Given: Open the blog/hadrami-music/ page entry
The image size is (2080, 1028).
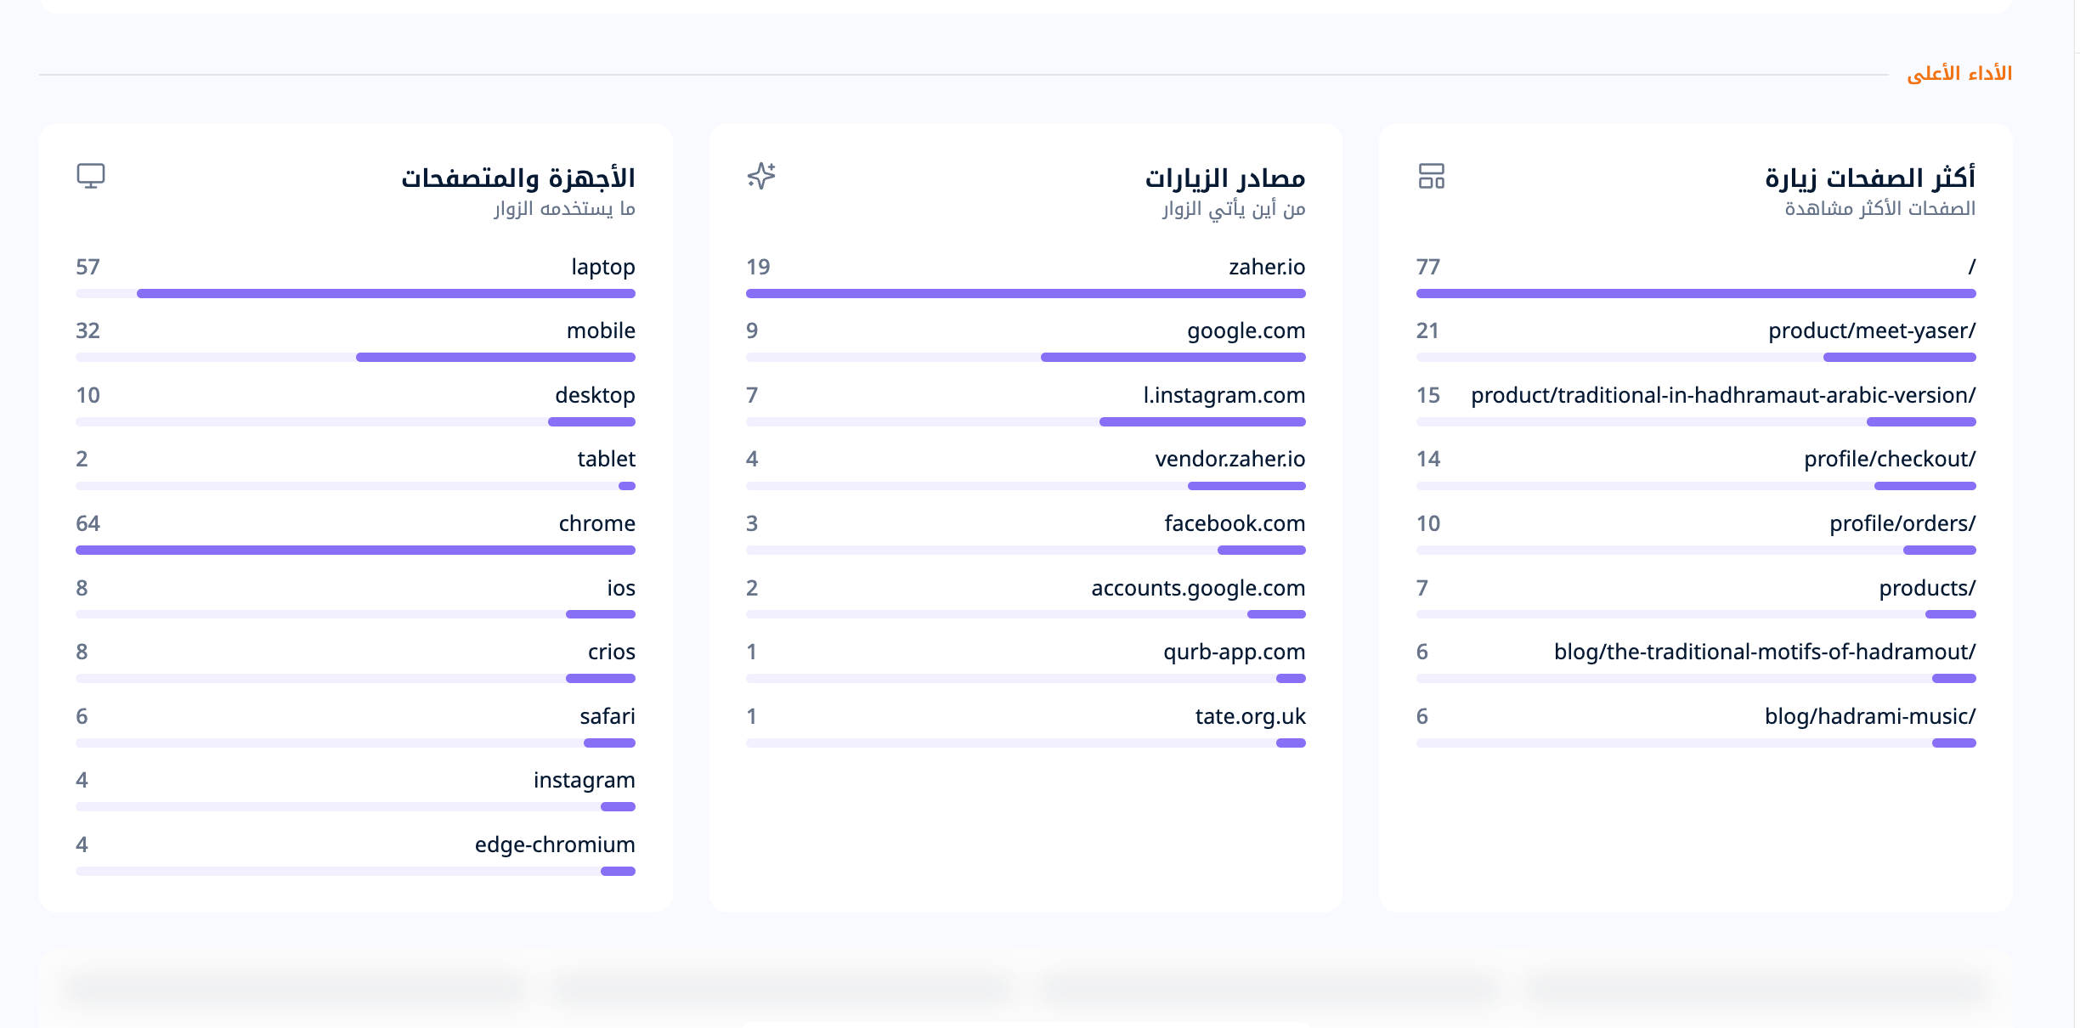Looking at the screenshot, I should pyautogui.click(x=1870, y=716).
